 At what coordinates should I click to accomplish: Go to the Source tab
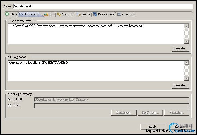(x=83, y=14)
